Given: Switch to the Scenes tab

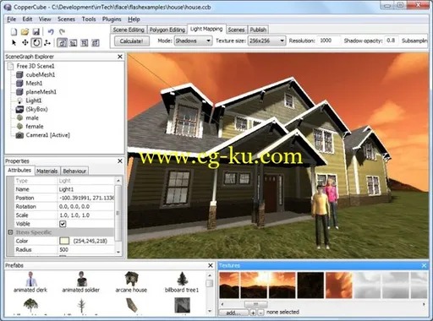Looking at the screenshot, I should [236, 30].
